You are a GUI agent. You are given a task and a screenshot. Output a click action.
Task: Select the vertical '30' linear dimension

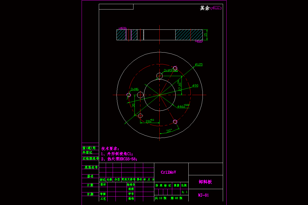tap(133, 105)
